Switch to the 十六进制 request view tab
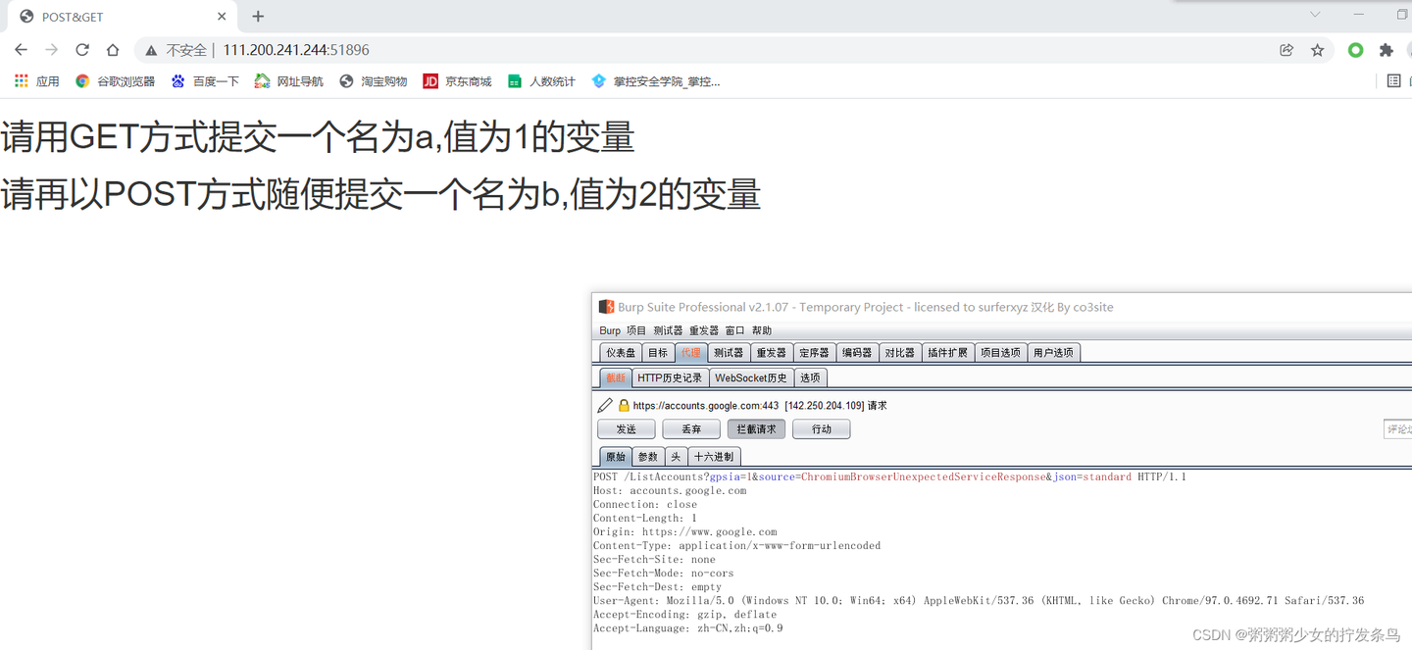 pyautogui.click(x=713, y=456)
